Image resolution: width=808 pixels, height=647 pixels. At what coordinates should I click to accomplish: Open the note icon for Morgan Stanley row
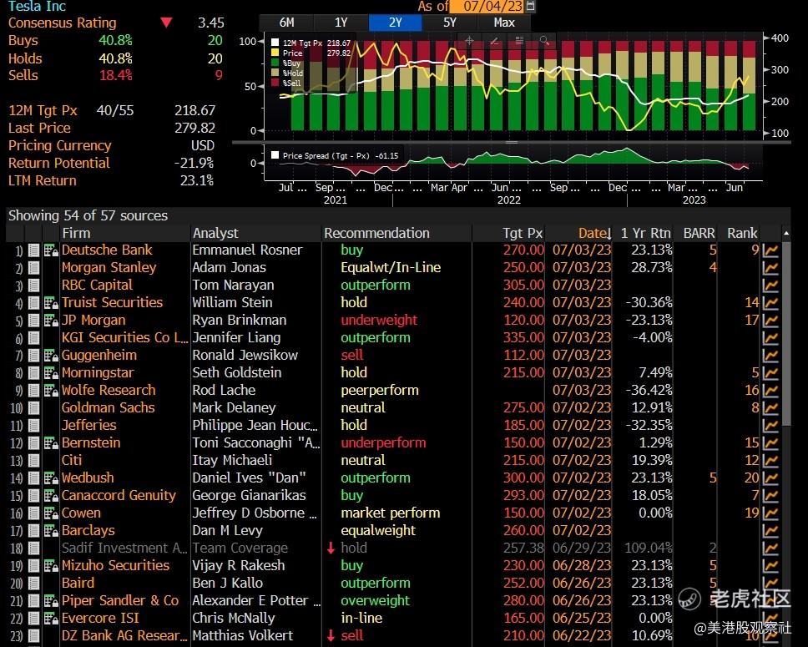pyautogui.click(x=34, y=268)
